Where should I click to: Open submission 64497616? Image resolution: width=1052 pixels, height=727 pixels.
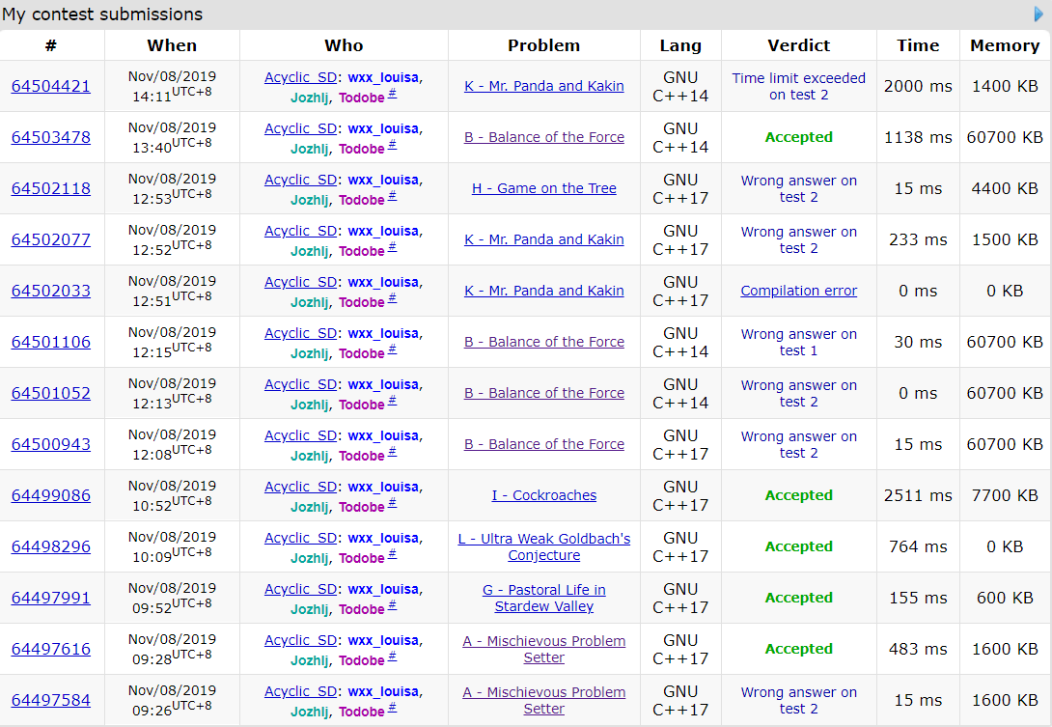pyautogui.click(x=51, y=649)
